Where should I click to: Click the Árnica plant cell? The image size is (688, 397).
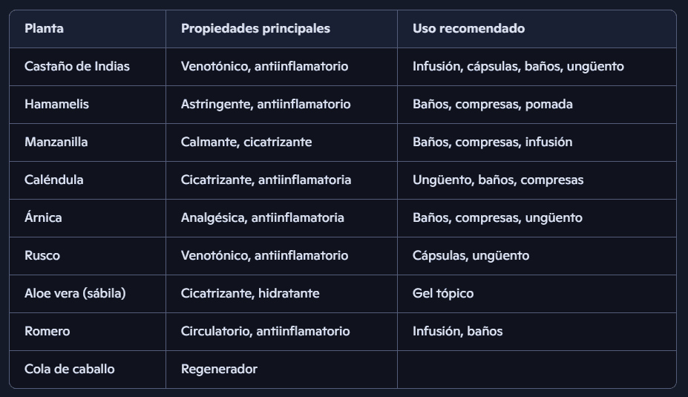[x=43, y=217]
